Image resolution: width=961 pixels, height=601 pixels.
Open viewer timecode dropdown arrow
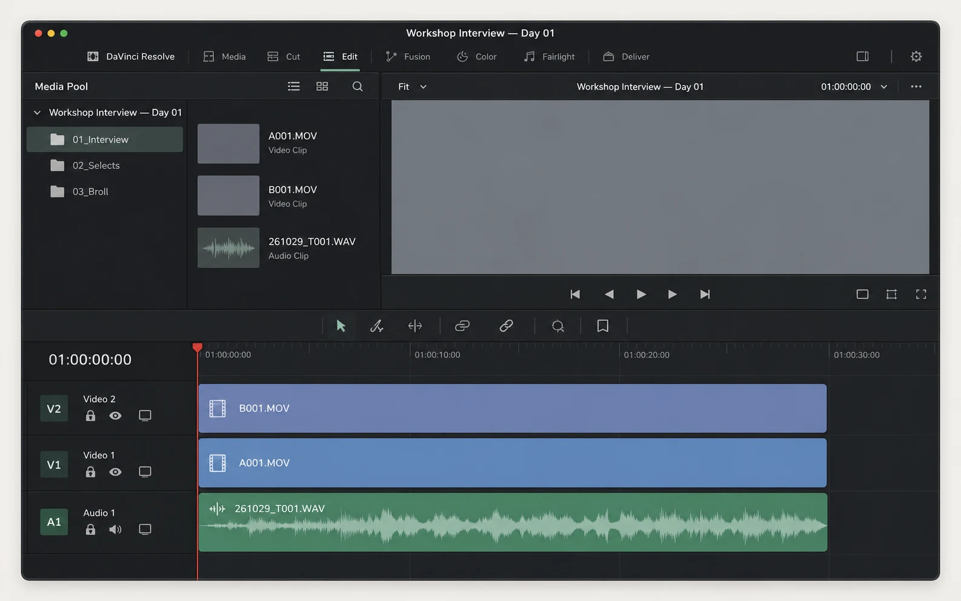[x=884, y=87]
